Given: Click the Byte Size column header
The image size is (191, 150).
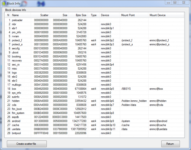Looking at the screenshot, I should point(78,15).
